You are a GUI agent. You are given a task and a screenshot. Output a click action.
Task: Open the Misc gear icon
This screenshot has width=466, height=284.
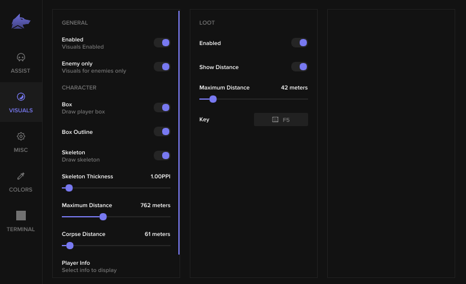coord(21,136)
